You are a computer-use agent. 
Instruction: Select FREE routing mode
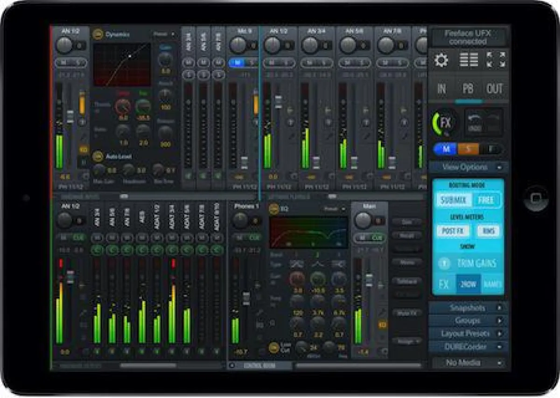[487, 199]
